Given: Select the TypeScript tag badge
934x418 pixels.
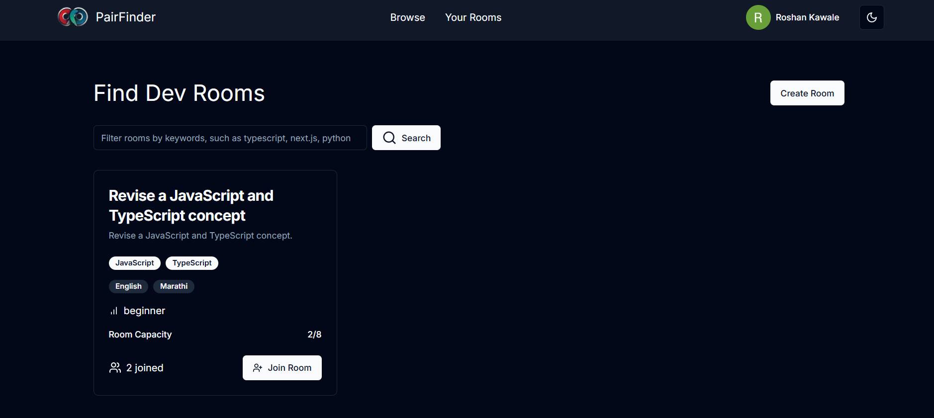Looking at the screenshot, I should pyautogui.click(x=192, y=263).
